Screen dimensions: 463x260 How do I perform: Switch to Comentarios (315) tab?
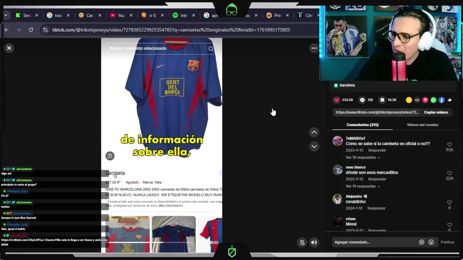(x=362, y=125)
